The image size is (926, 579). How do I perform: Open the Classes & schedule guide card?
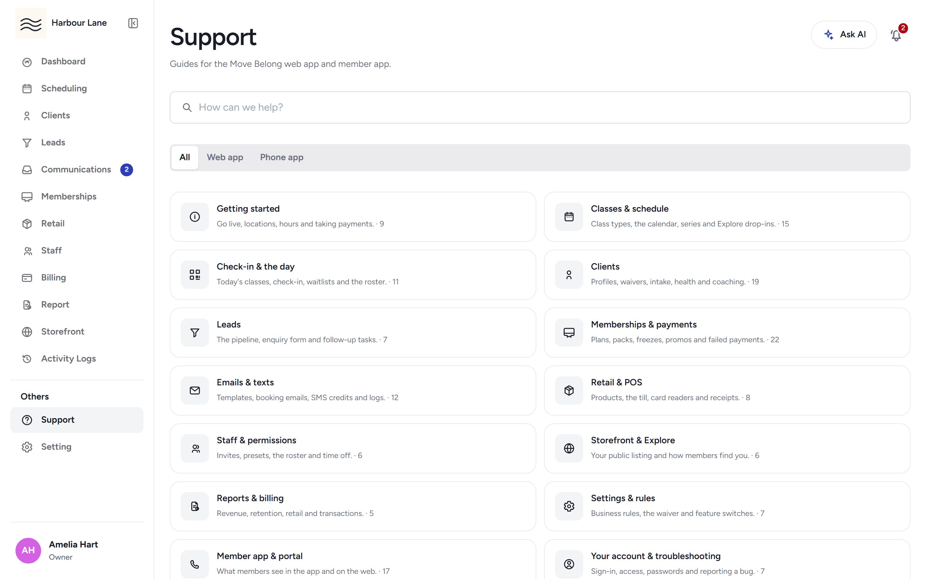click(x=727, y=217)
